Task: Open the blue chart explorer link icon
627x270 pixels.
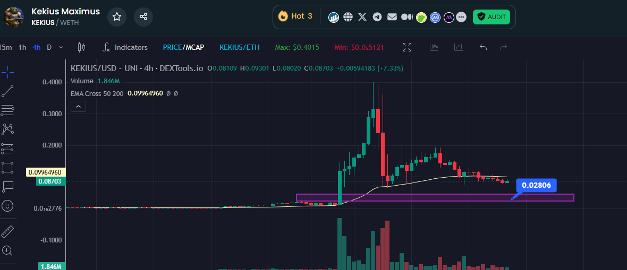Action: click(334, 17)
